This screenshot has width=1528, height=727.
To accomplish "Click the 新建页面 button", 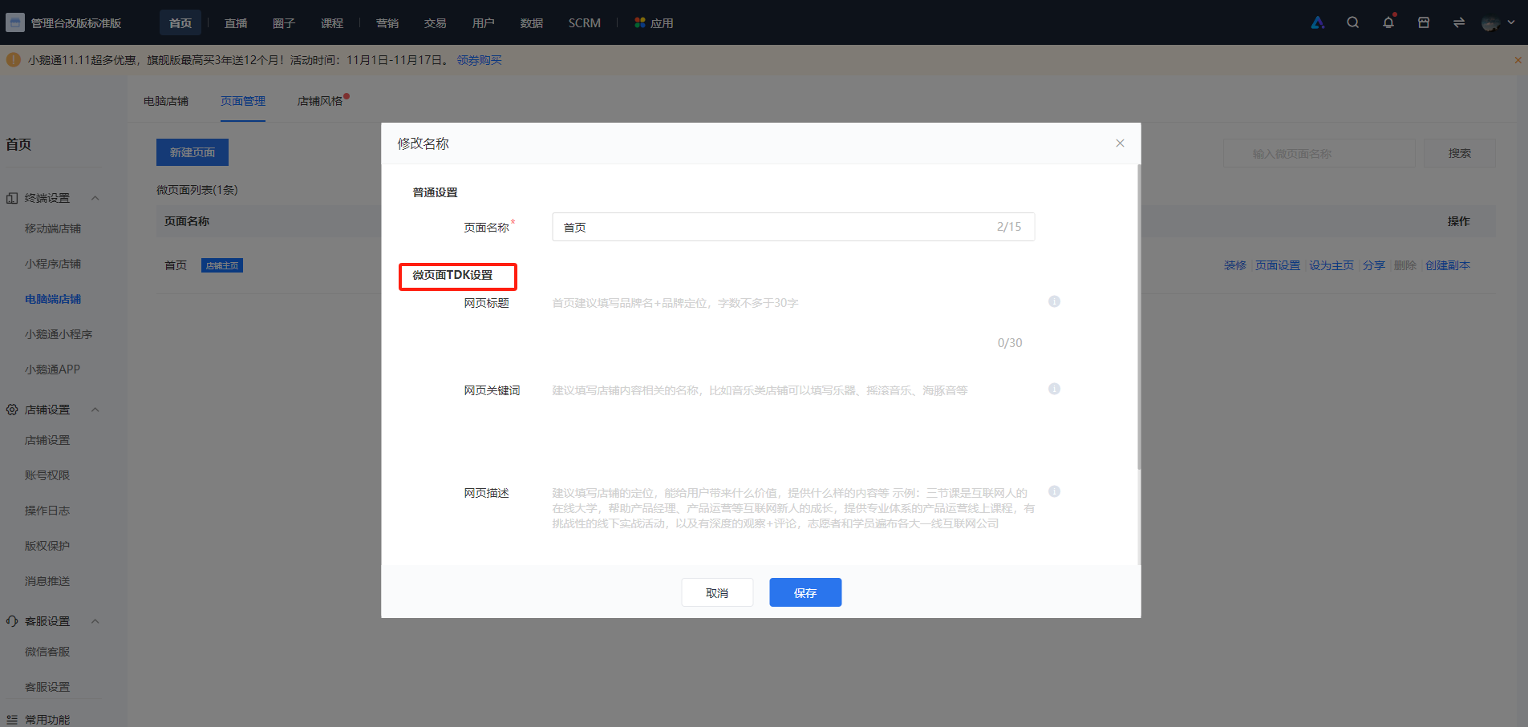I will point(193,152).
